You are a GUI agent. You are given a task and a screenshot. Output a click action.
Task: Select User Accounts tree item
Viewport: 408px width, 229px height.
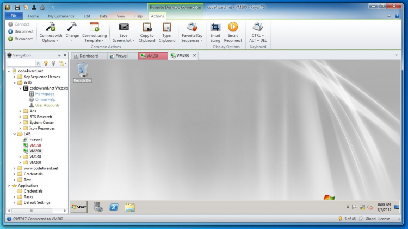click(47, 105)
